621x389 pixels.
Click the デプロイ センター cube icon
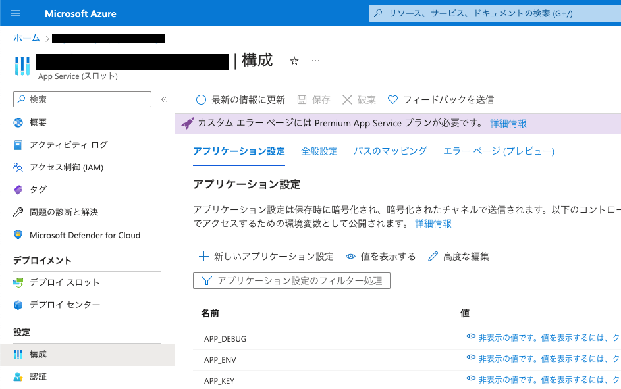(18, 305)
